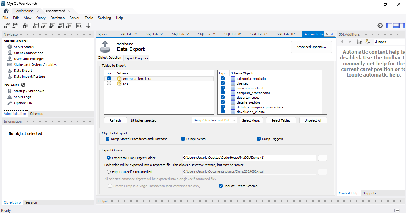
Task: Search table data toolbar icon
Action: tap(79, 26)
